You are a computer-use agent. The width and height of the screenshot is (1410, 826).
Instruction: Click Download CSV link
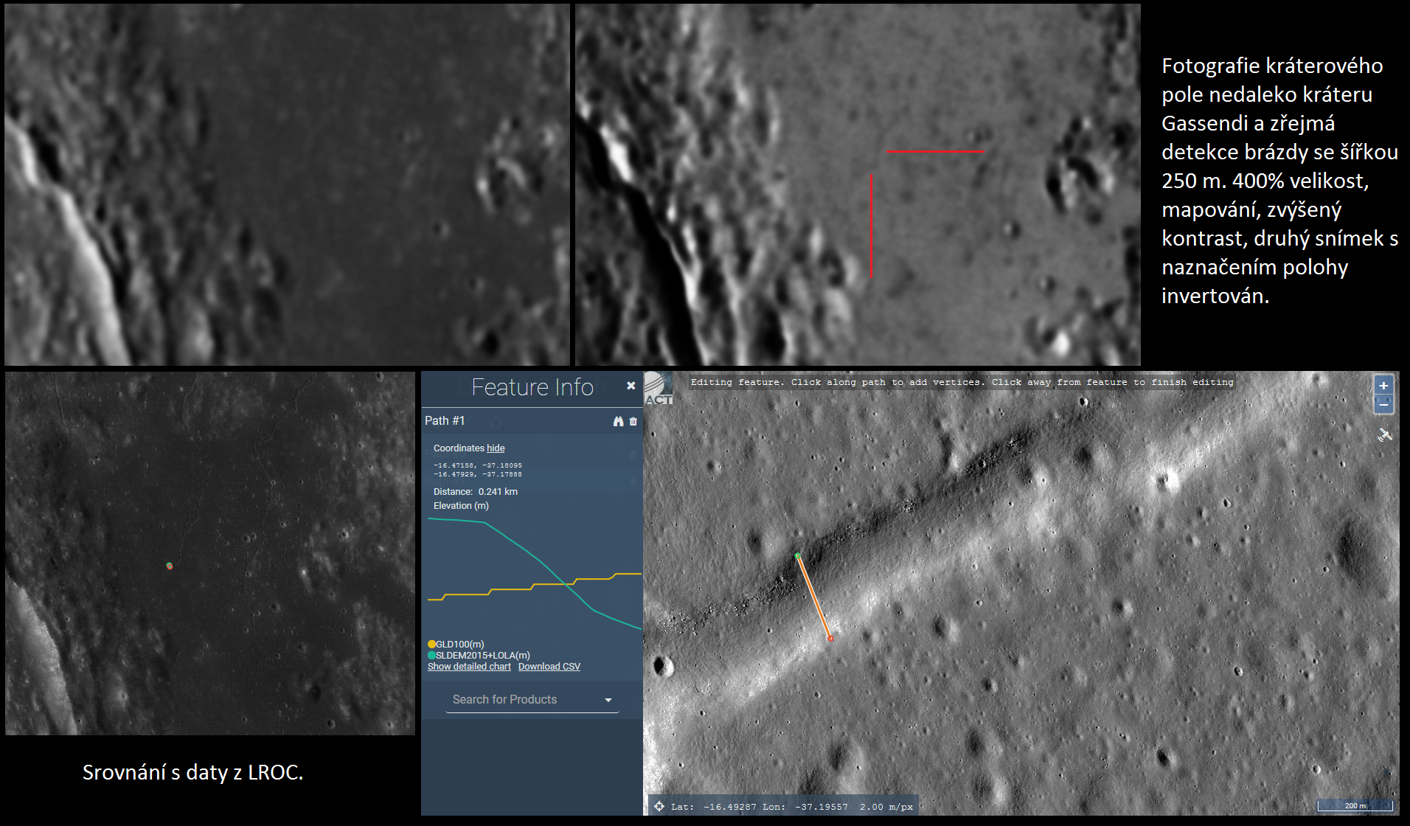coord(549,667)
